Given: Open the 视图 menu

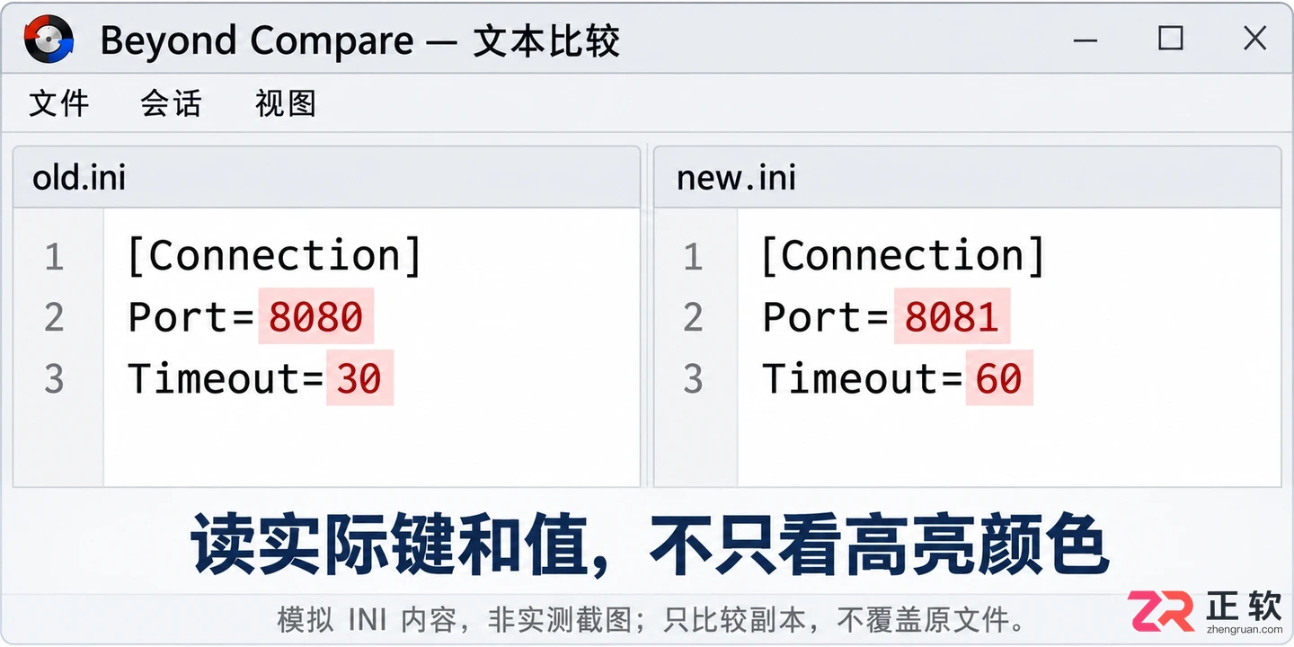Looking at the screenshot, I should pos(286,103).
